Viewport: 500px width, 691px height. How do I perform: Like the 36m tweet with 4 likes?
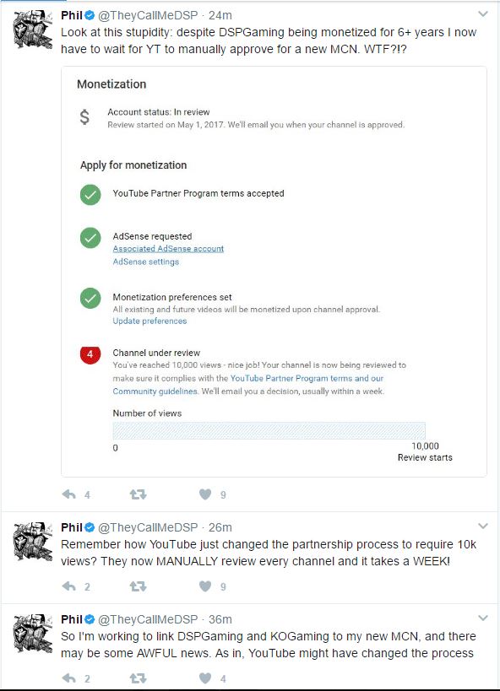tap(205, 678)
